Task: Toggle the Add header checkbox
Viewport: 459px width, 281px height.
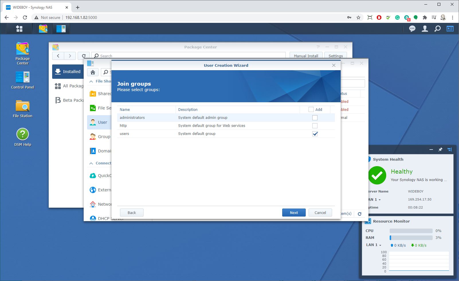Action: (x=311, y=109)
